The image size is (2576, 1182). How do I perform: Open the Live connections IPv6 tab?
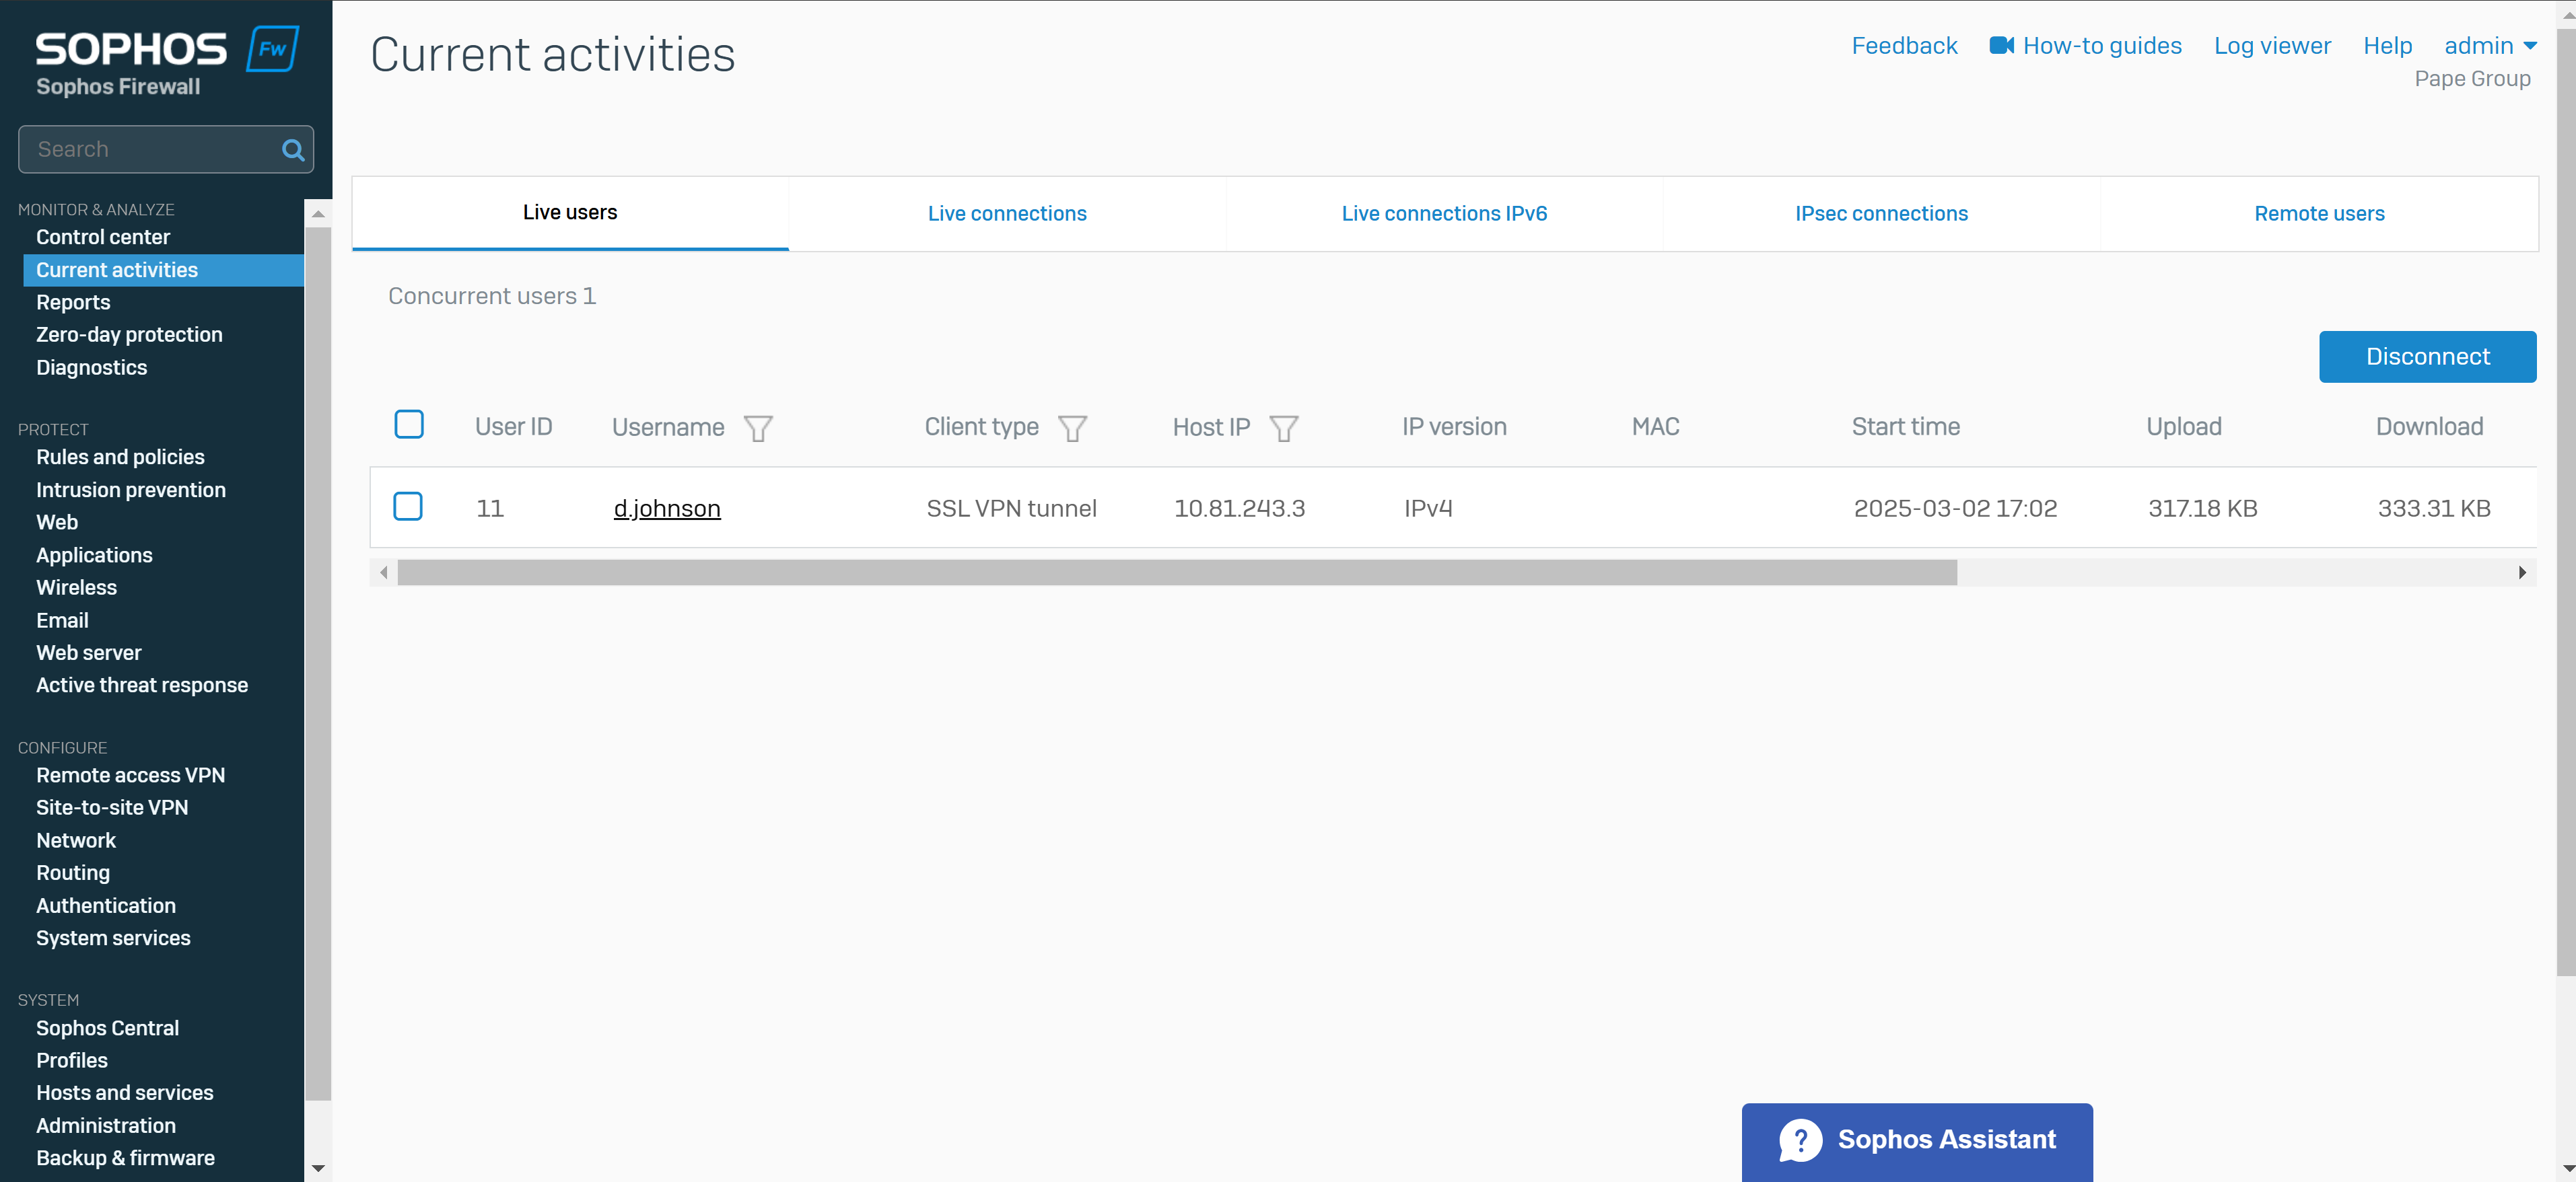tap(1444, 214)
